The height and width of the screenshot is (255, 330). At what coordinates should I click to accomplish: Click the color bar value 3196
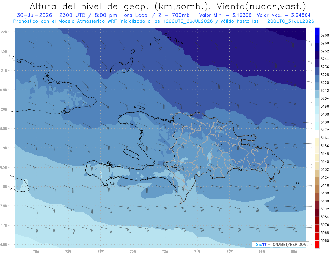pyautogui.click(x=325, y=106)
